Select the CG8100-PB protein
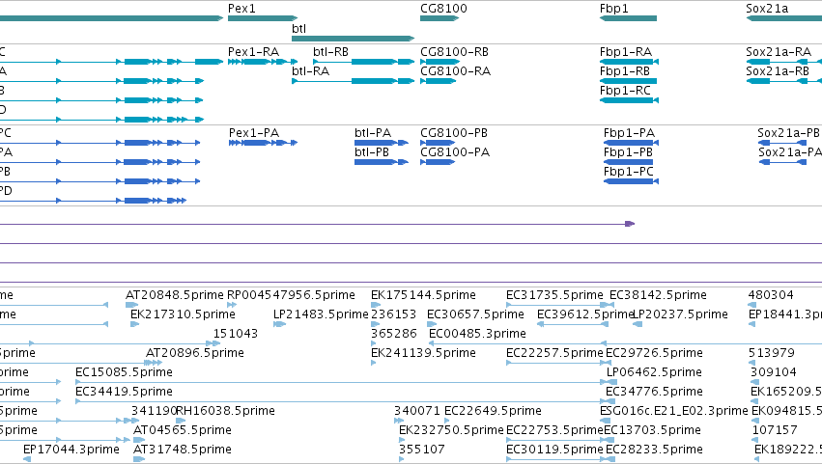Image resolution: width=822 pixels, height=464 pixels. (453, 133)
